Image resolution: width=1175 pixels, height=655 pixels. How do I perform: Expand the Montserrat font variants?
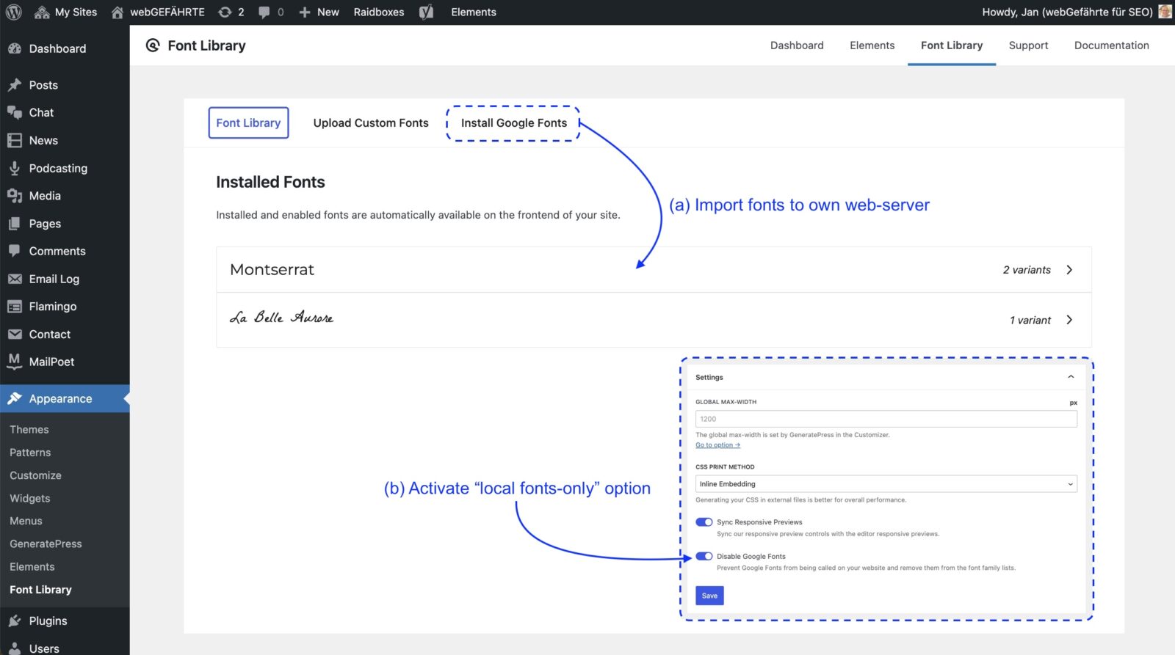pos(1069,270)
